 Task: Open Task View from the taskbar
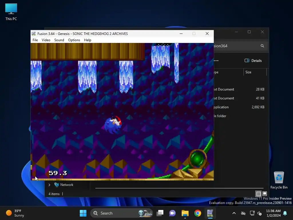point(160,213)
